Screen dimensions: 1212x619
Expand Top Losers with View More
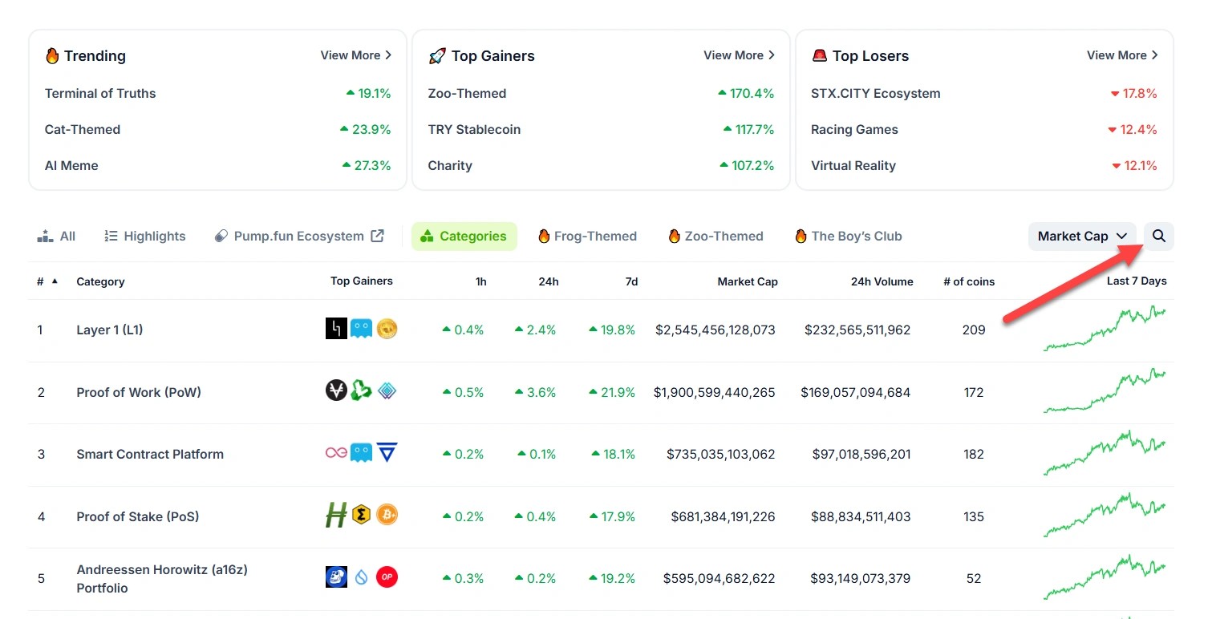click(x=1121, y=55)
